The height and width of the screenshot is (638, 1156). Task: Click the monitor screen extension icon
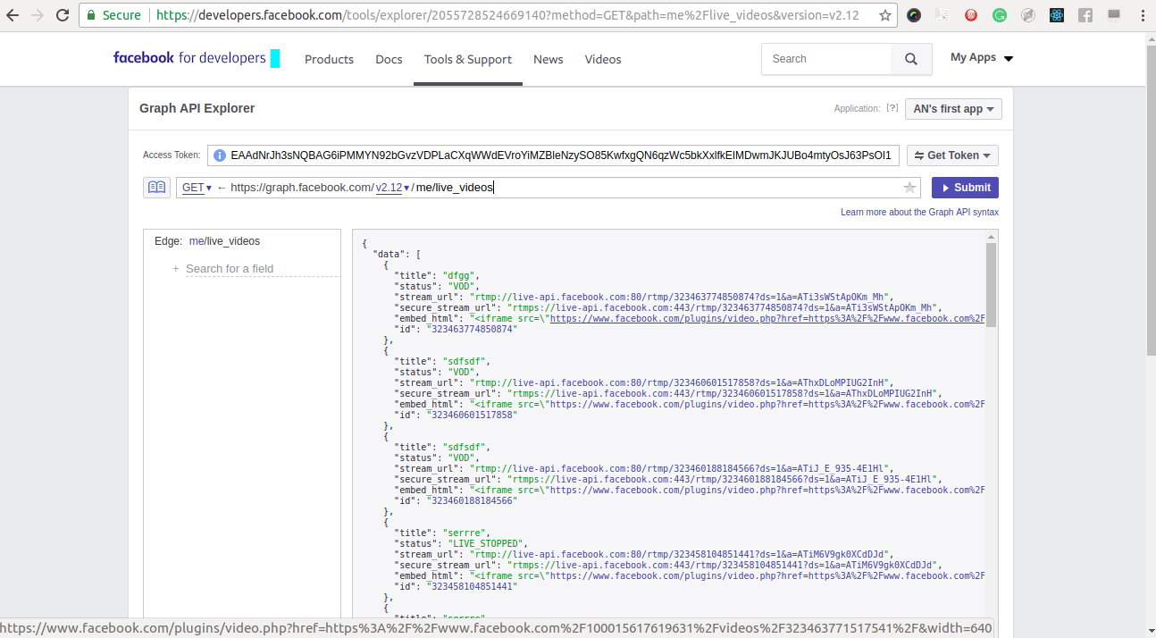[1113, 15]
